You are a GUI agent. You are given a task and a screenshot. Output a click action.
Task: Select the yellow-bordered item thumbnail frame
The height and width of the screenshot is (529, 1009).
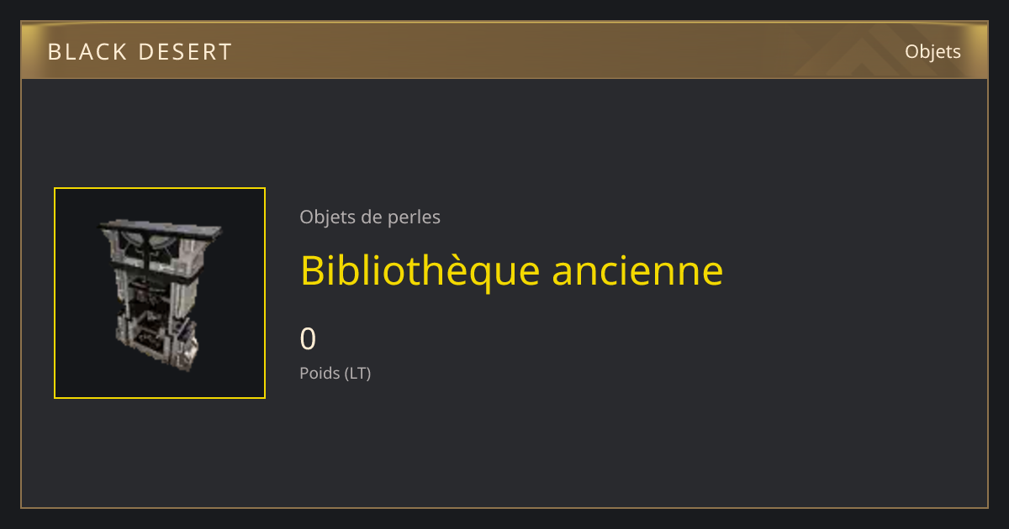pos(160,293)
